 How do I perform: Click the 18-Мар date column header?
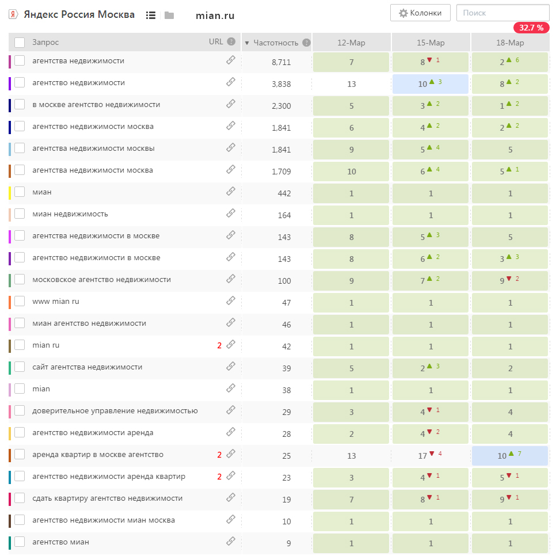pyautogui.click(x=510, y=43)
